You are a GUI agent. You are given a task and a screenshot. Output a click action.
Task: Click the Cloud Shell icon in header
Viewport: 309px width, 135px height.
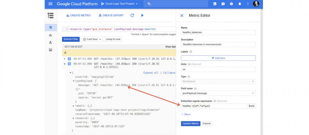215,4
